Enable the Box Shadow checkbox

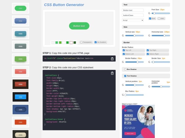click(125, 69)
